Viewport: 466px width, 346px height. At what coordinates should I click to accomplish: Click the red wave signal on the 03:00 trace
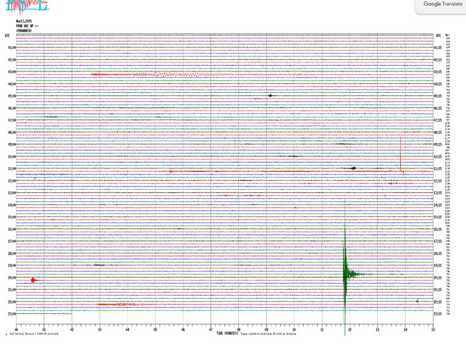(x=155, y=75)
